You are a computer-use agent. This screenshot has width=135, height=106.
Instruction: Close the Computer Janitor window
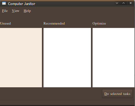point(131,3)
